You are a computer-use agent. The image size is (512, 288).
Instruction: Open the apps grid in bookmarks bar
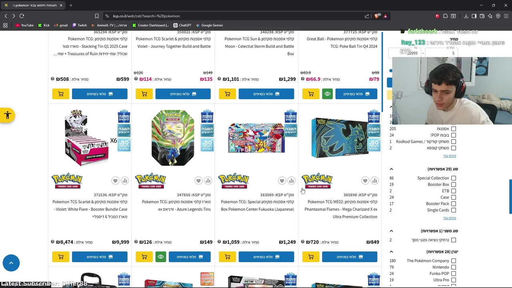(x=5, y=25)
